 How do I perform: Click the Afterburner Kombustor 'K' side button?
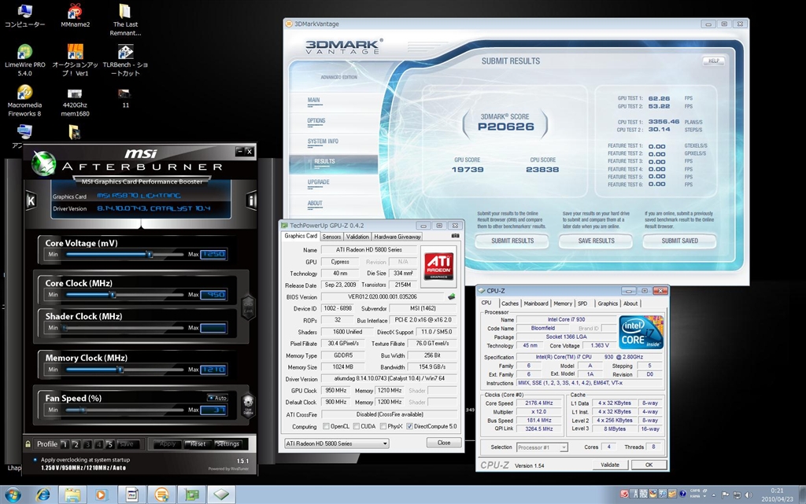click(31, 200)
